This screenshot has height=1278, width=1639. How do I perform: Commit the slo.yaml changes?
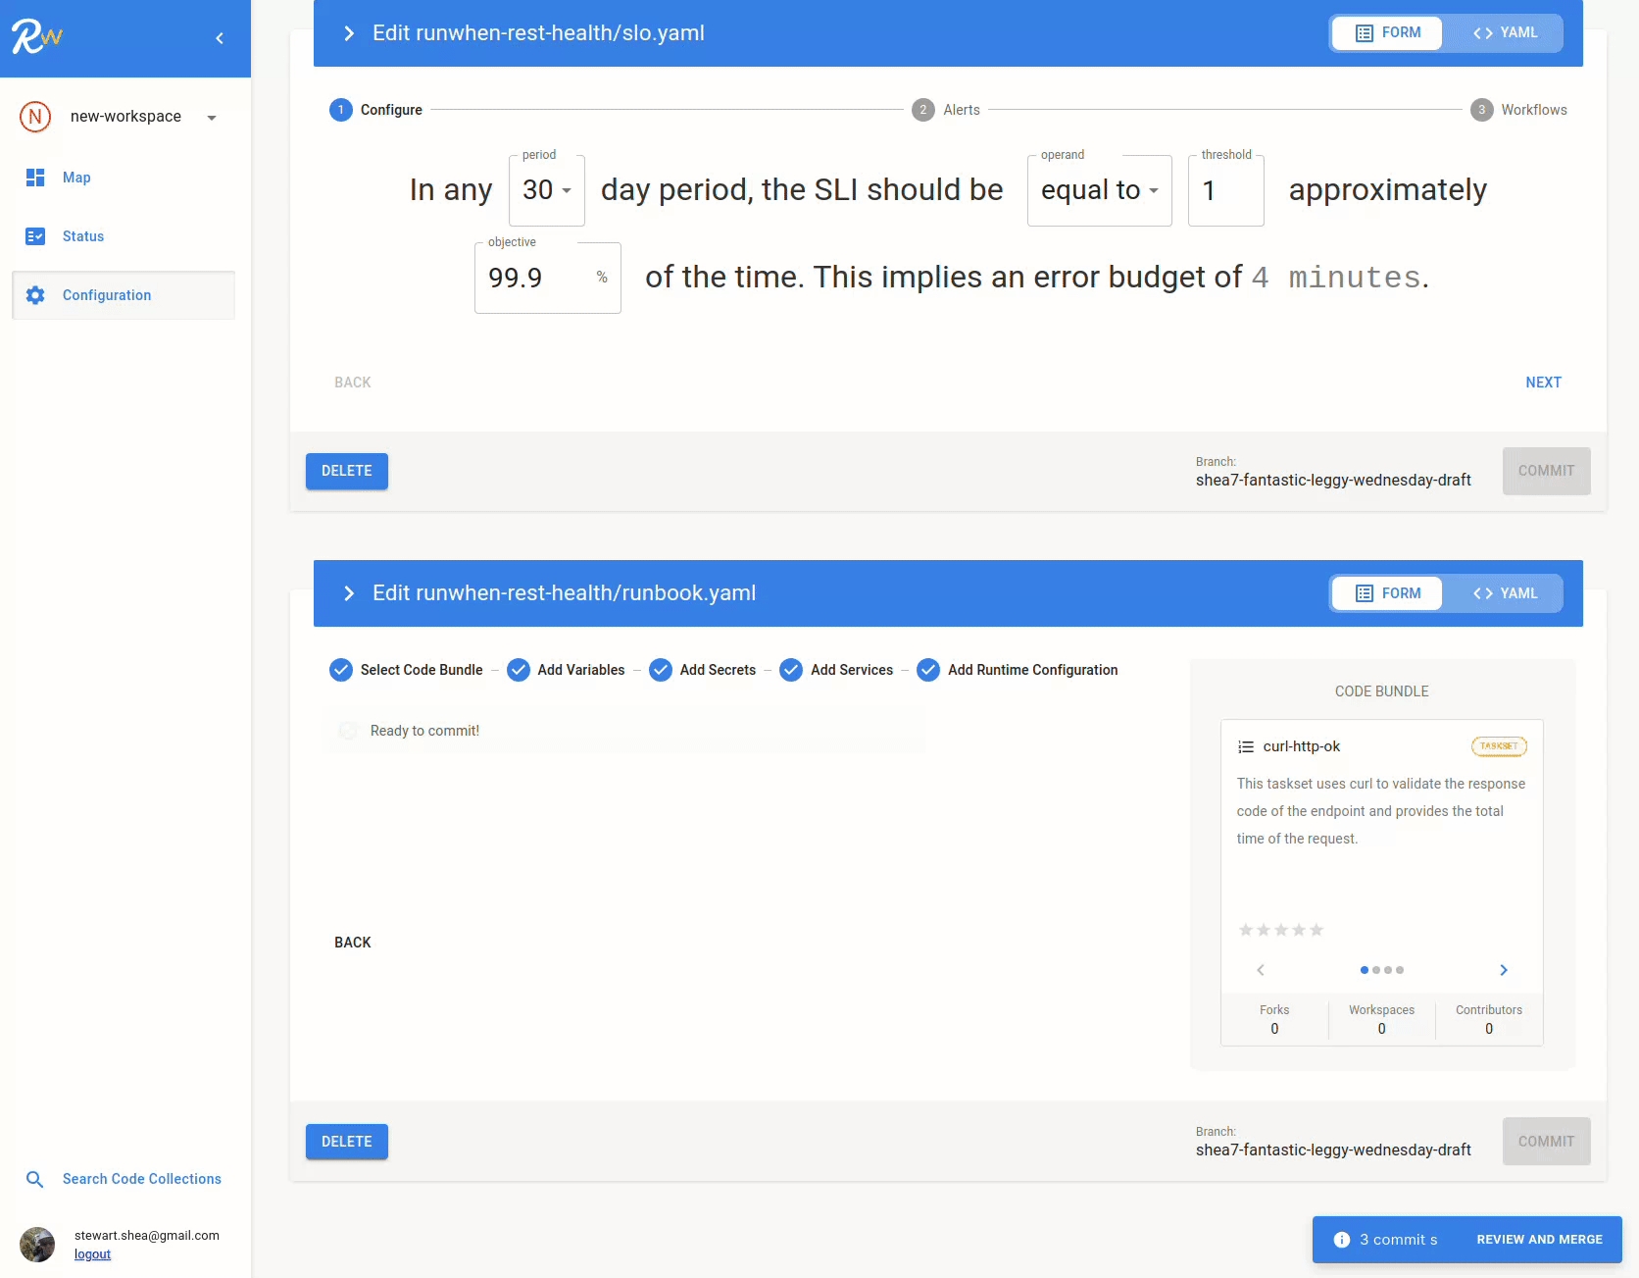pos(1546,471)
